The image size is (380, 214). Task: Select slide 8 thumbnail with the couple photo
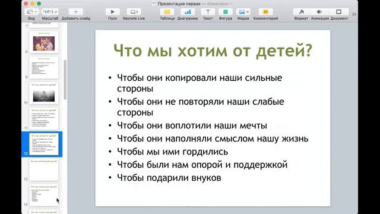pos(44,42)
